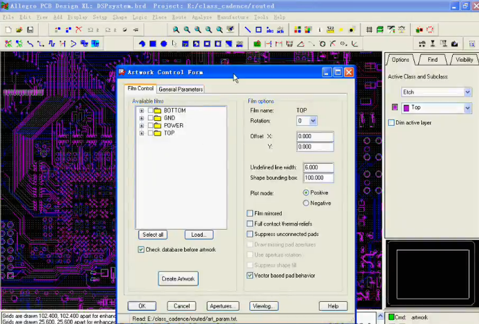Click the Redo arrow icon
Viewport: 479px width, 324px height.
(108, 30)
